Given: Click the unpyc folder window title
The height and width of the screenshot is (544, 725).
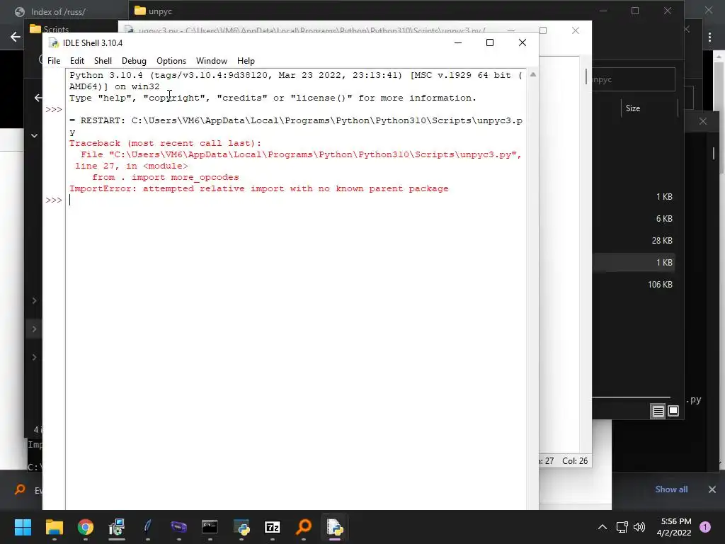Looking at the screenshot, I should [x=160, y=11].
